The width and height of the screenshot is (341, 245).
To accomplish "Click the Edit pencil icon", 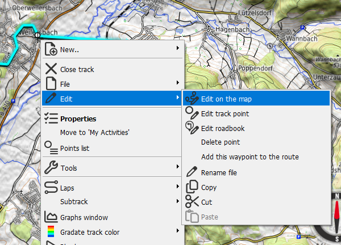I will pyautogui.click(x=51, y=99).
